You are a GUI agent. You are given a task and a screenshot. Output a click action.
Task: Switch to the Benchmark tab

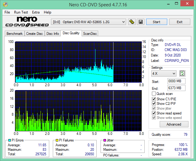pyautogui.click(x=15, y=34)
